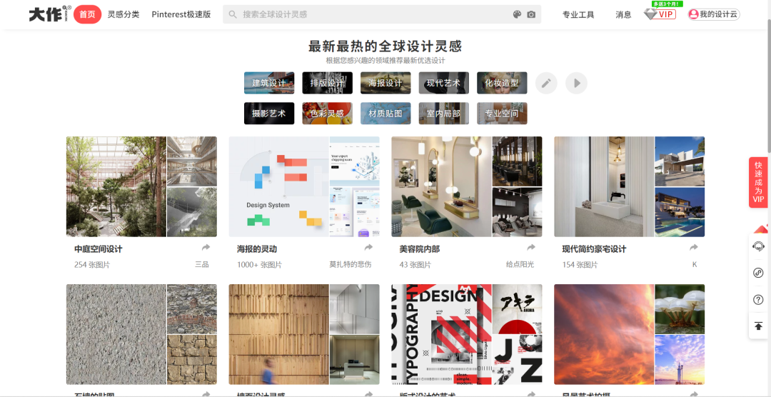Select 建筑设计 category tag

click(269, 83)
